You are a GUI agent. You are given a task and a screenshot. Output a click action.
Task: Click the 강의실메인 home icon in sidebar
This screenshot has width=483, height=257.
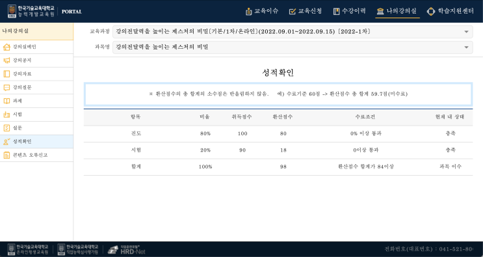[7, 47]
